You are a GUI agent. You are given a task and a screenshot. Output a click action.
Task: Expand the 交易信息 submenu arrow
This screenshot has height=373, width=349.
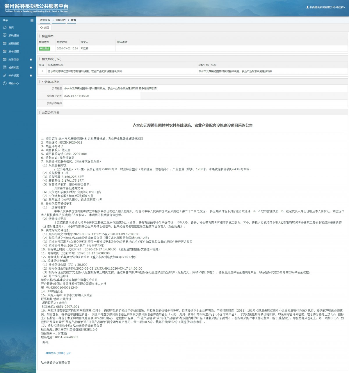click(31, 59)
